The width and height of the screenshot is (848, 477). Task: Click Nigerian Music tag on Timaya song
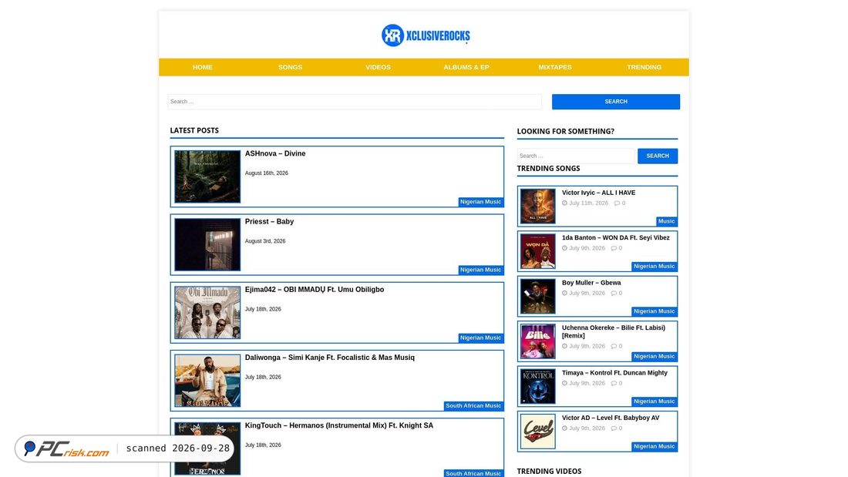pyautogui.click(x=654, y=401)
